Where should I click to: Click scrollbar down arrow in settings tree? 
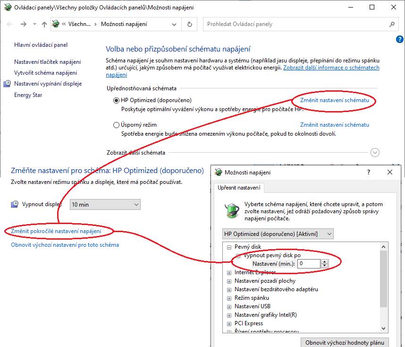(384, 329)
